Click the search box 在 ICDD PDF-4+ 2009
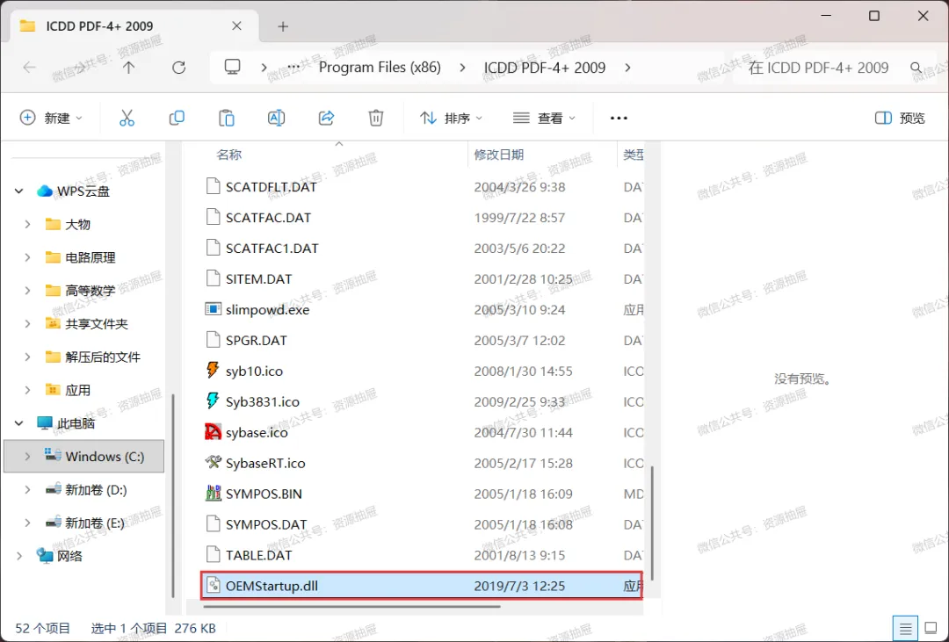 click(x=818, y=67)
